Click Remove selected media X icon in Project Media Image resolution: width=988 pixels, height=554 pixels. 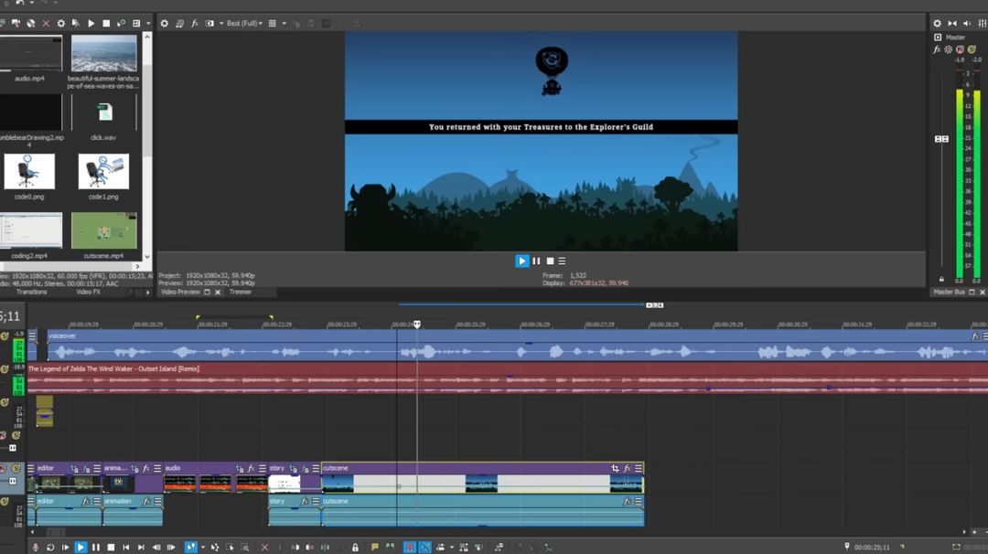(46, 23)
